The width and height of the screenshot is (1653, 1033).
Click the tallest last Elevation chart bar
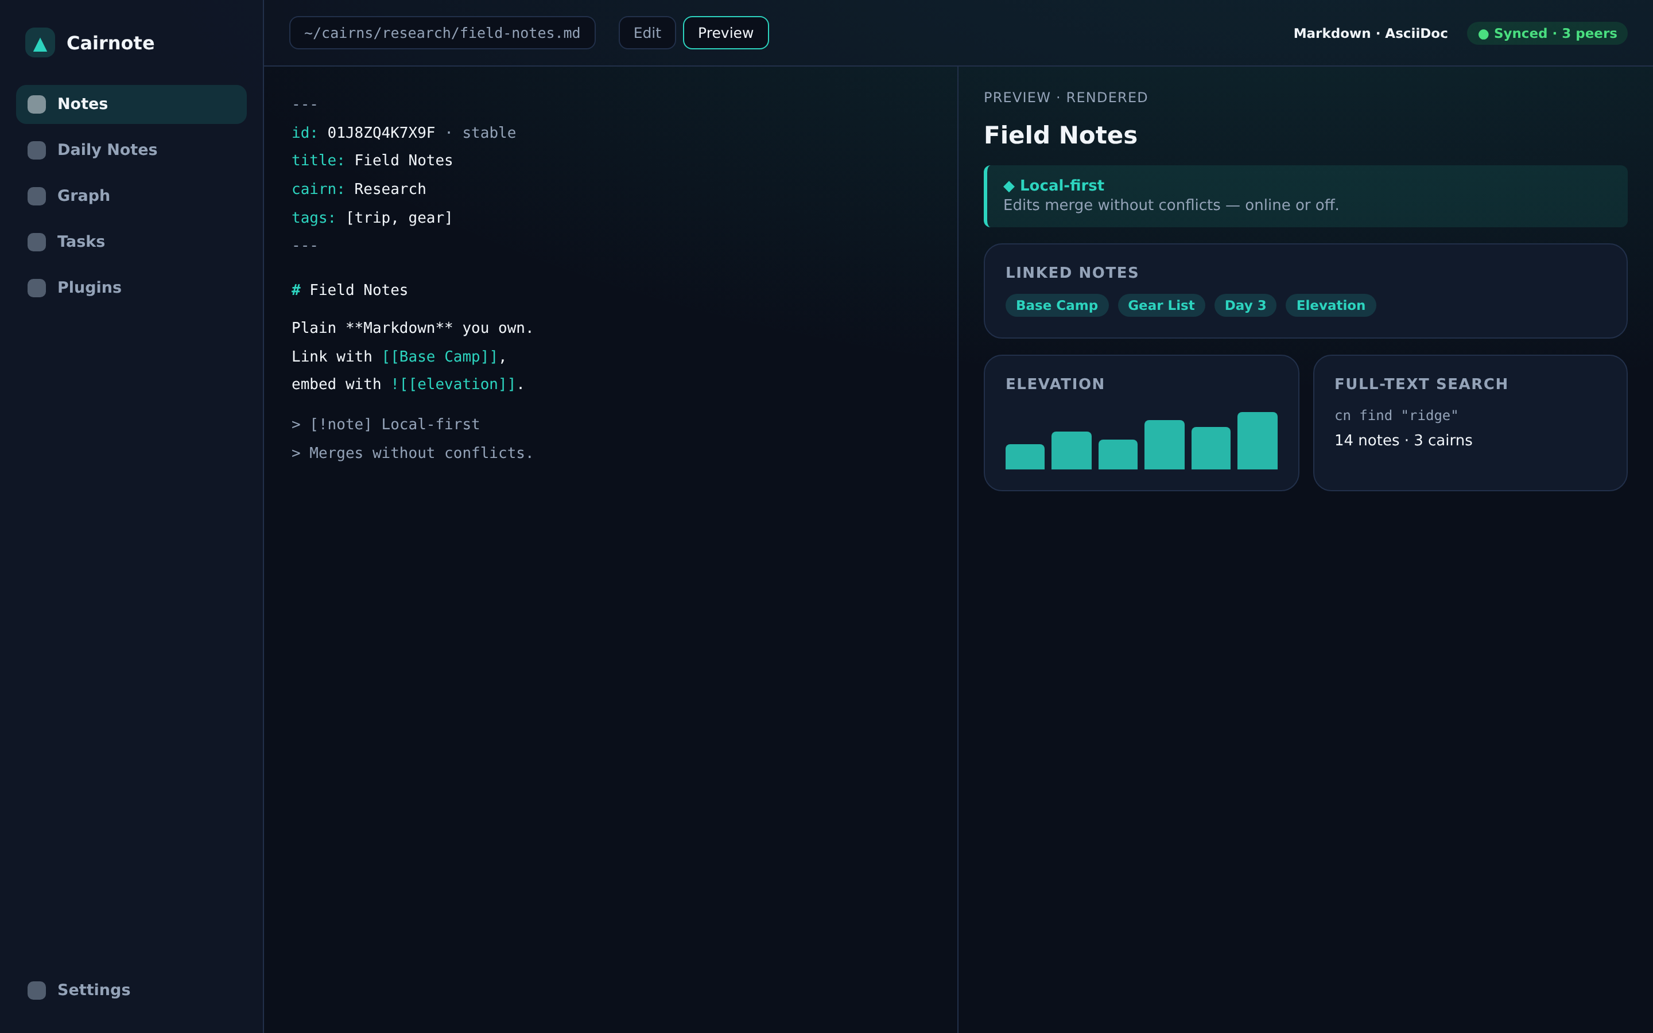1257,441
